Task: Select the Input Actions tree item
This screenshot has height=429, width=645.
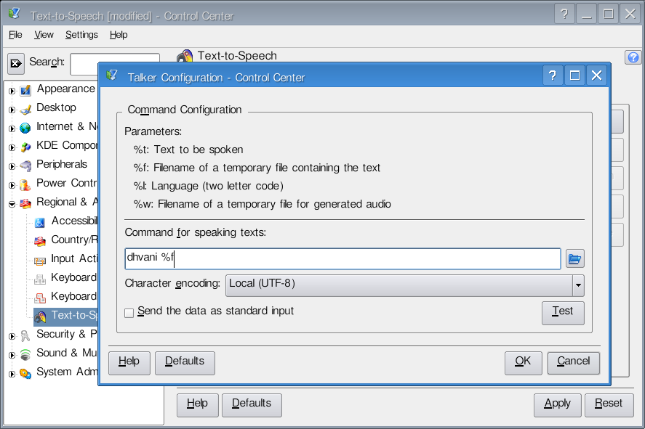Action: (66, 260)
